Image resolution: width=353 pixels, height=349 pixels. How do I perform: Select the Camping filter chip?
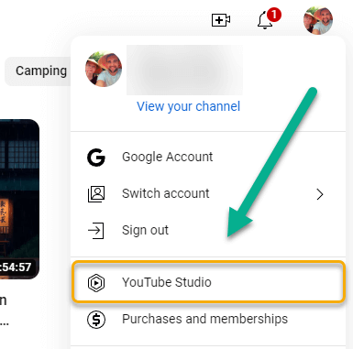coord(38,71)
